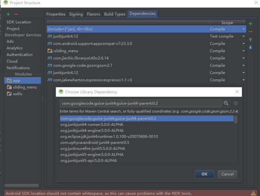Click the download icon in the warning bar
The width and height of the screenshot is (260, 196).
[253, 193]
